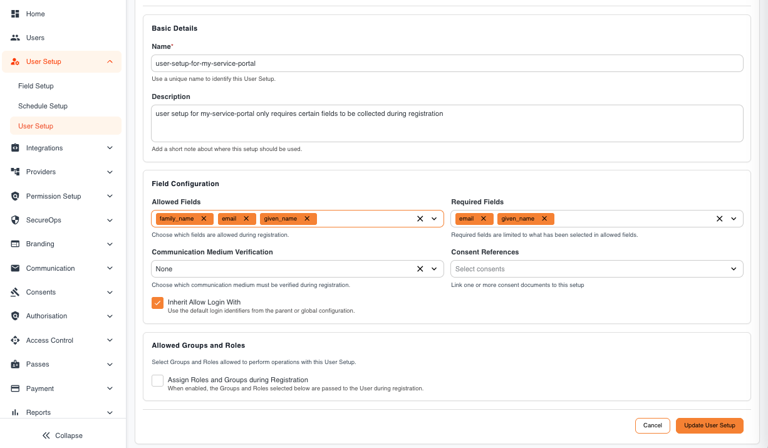
Task: Uncheck Inherit Allow Login With checkbox
Action: tap(157, 303)
